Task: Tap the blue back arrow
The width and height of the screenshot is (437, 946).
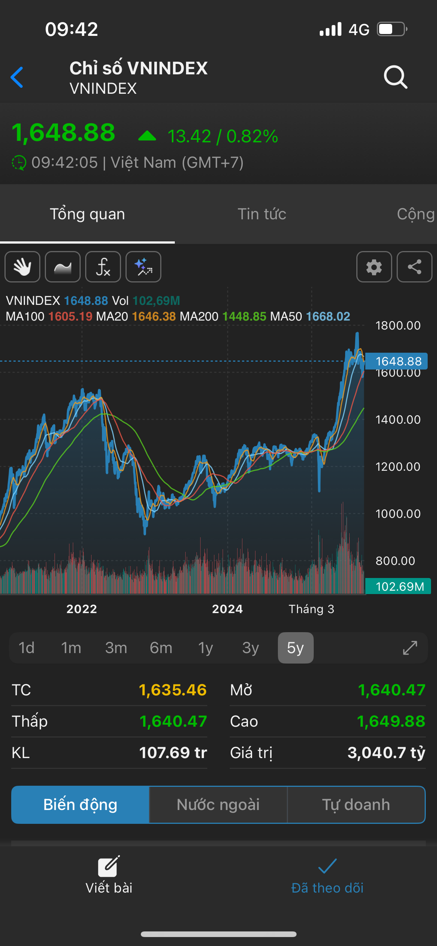Action: click(x=17, y=77)
